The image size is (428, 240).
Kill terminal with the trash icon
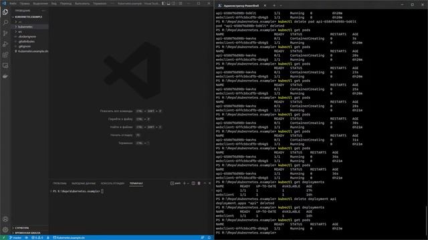point(199,183)
